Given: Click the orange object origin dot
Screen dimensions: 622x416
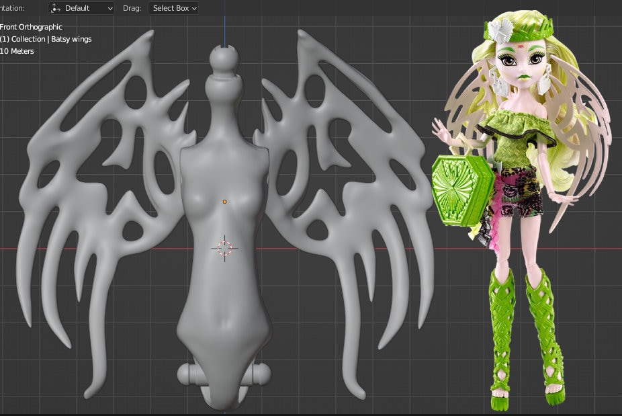Looking at the screenshot, I should click(x=225, y=202).
